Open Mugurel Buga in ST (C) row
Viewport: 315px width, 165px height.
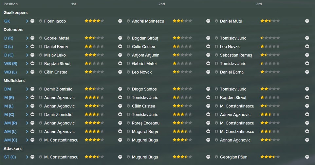pyautogui.click(x=145, y=157)
